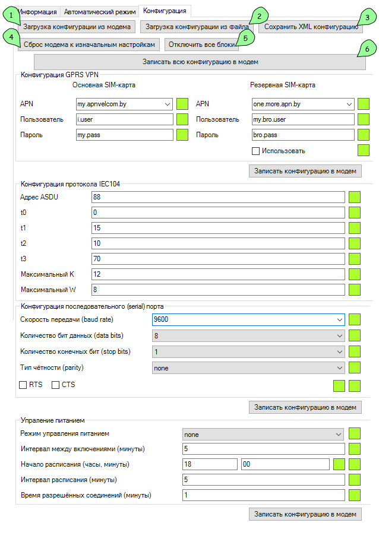Click green status square beside Максимальный K

click(355, 274)
